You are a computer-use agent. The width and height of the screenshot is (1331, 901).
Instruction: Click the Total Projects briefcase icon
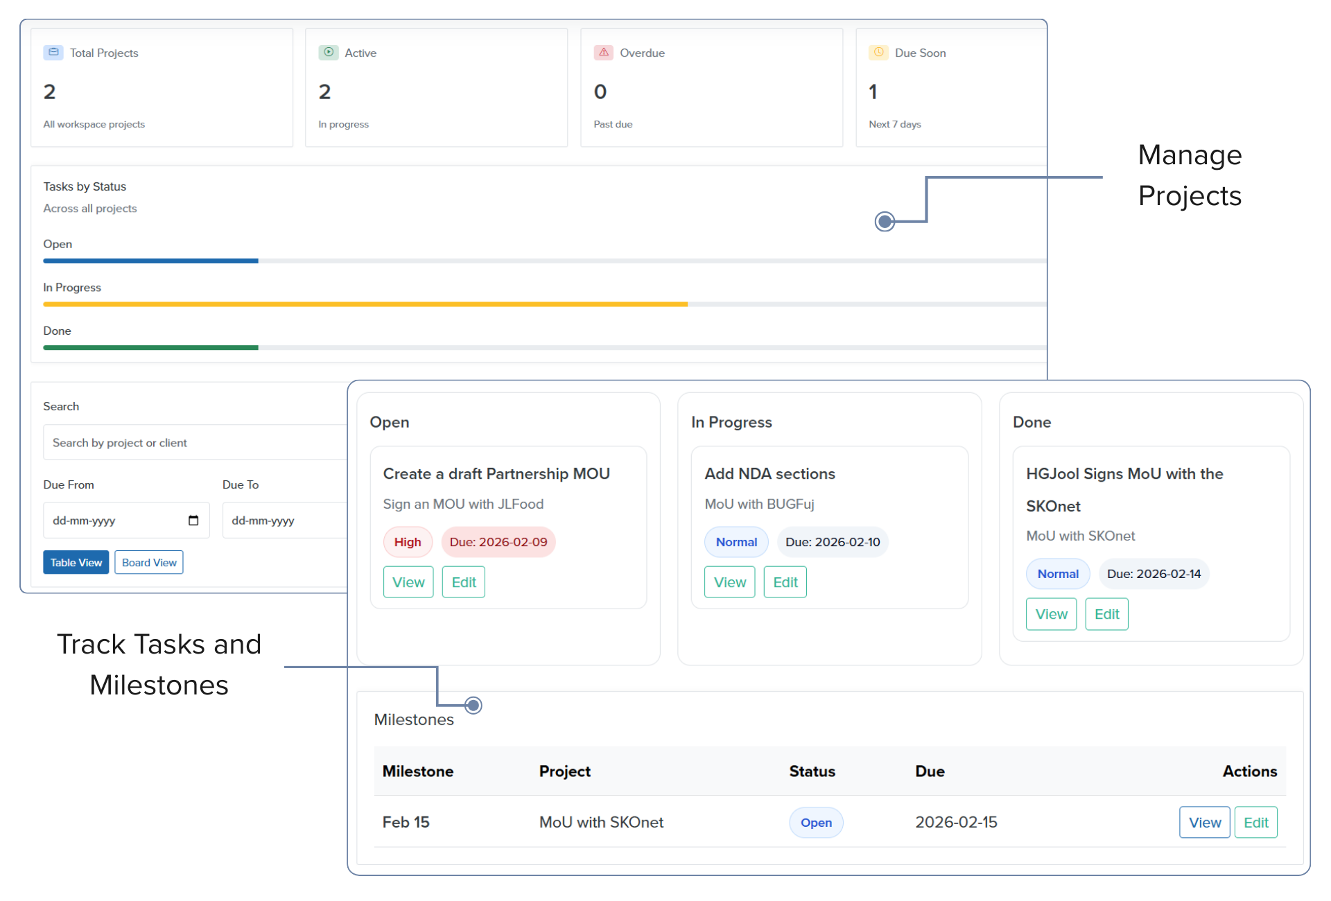click(x=53, y=52)
